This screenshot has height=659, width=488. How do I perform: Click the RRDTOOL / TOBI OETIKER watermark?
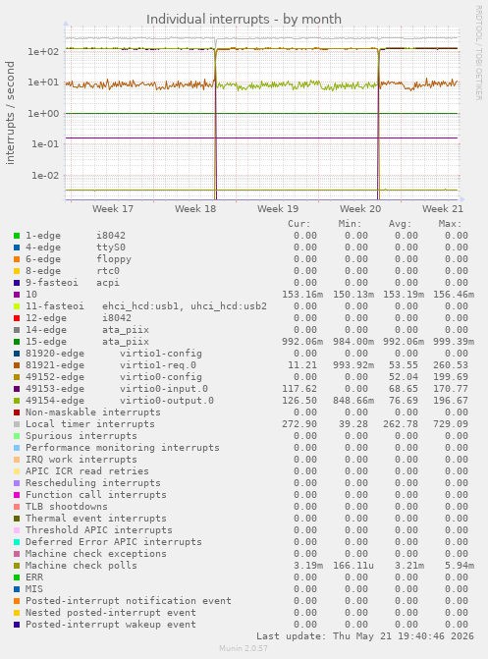478,52
